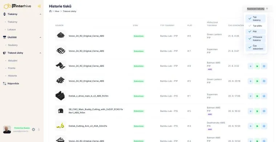Image resolution: width=279 pixels, height=142 pixels.
Task: Click the Dotisk_Cutting_Arm yellow model thumbnail
Action: coord(61,126)
